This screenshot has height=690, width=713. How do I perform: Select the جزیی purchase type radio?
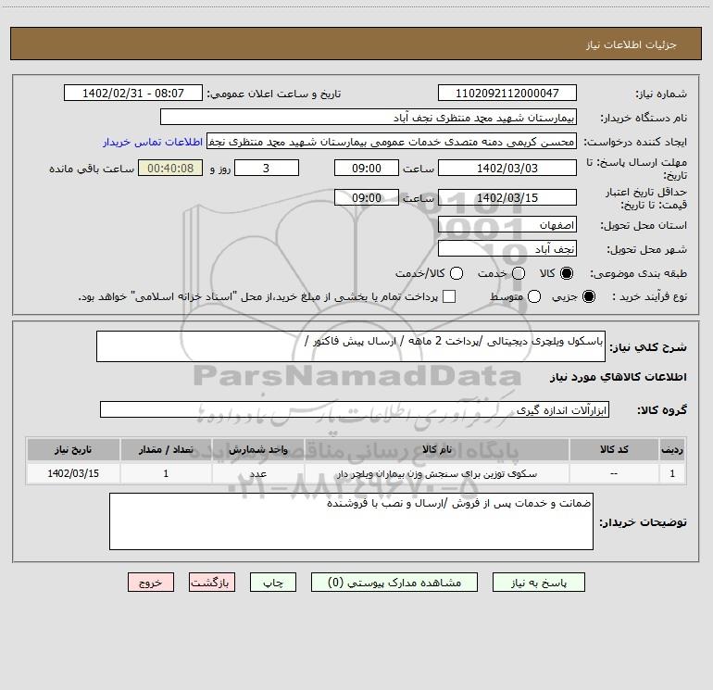[589, 296]
